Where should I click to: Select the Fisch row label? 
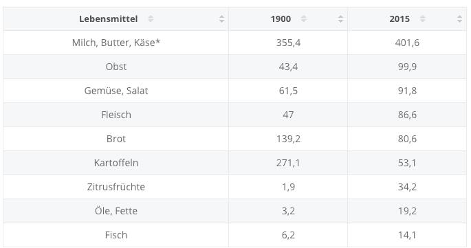[116, 235]
